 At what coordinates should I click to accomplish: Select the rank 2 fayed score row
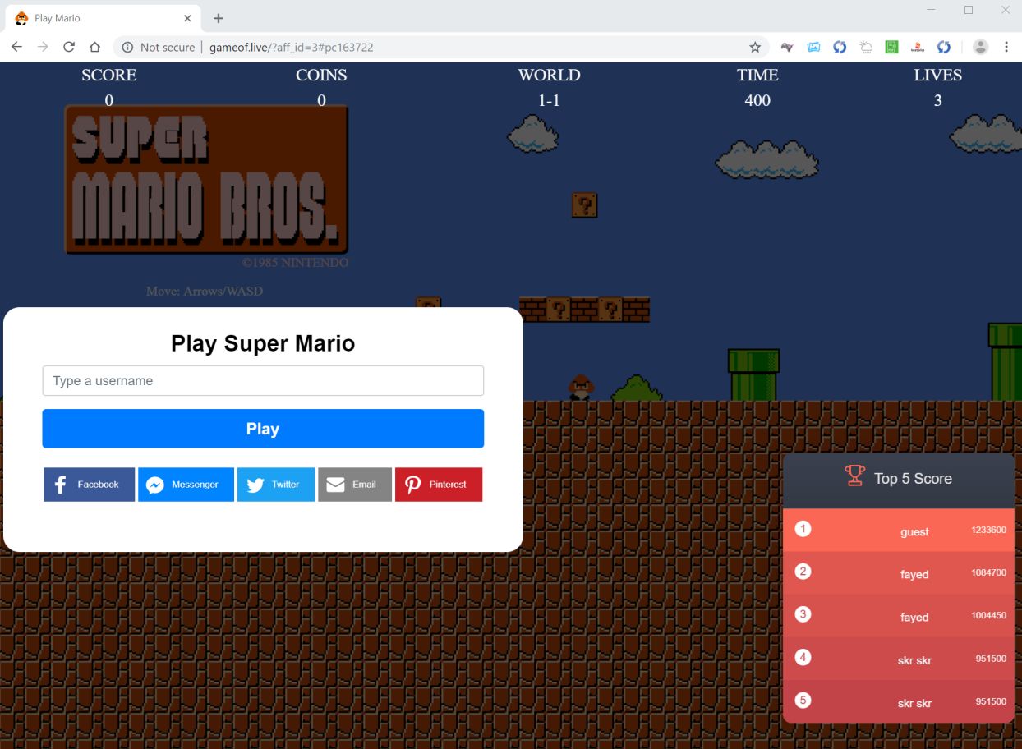(x=899, y=572)
